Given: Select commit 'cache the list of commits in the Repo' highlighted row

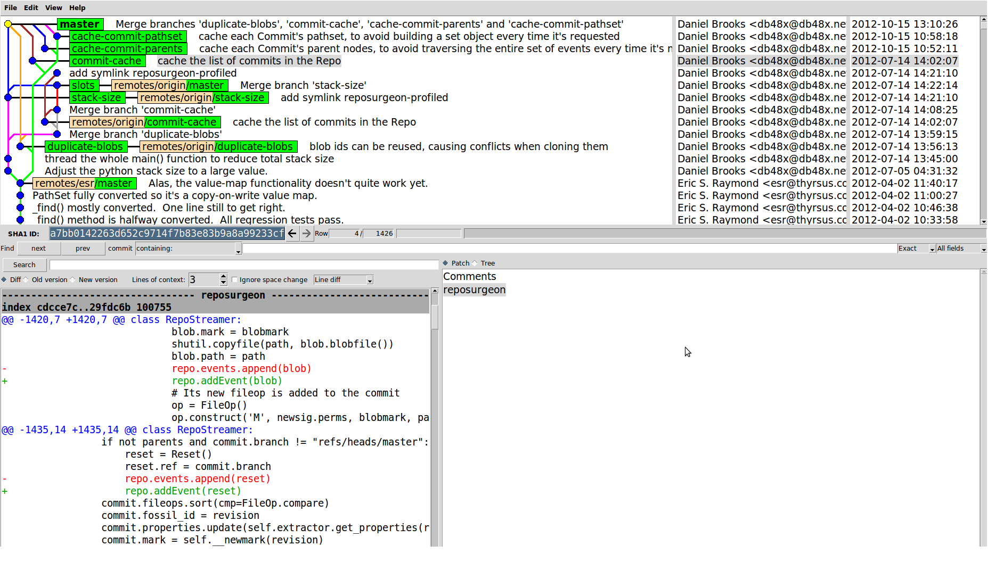Looking at the screenshot, I should [249, 61].
